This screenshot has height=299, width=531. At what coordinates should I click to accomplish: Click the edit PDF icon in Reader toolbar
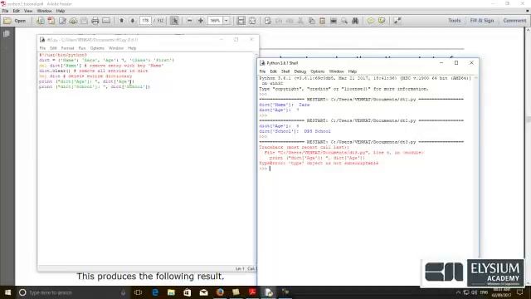coord(62,21)
